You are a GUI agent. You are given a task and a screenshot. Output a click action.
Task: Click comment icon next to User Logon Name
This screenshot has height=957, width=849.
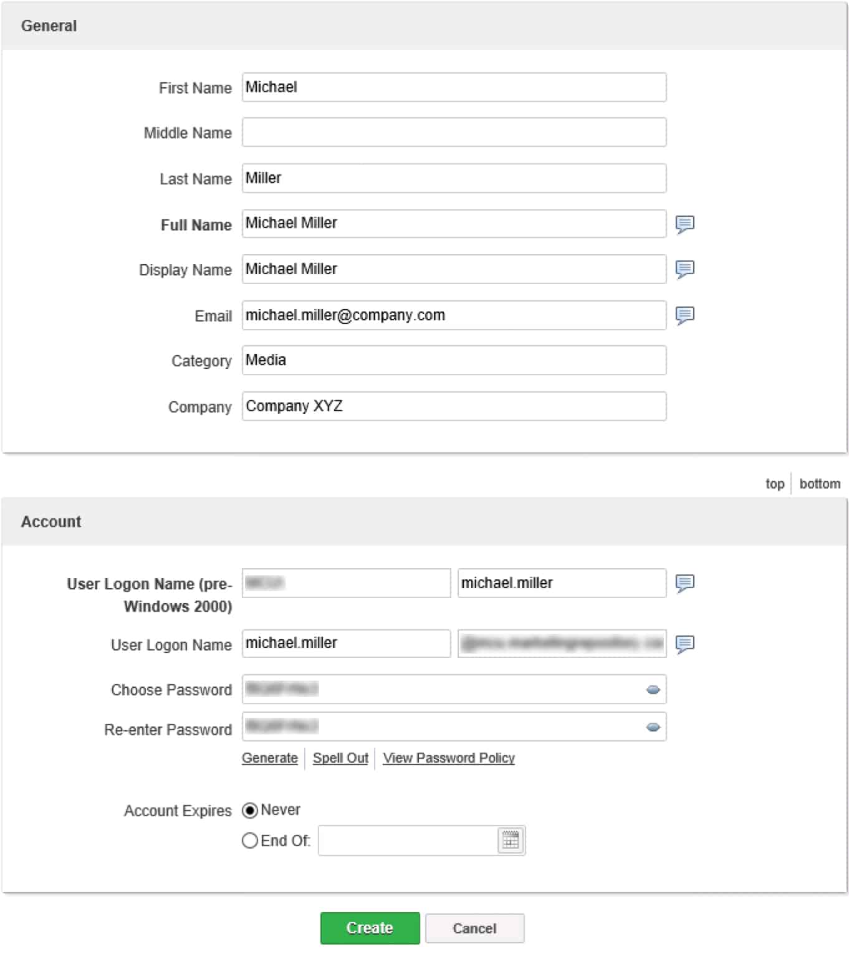[684, 644]
